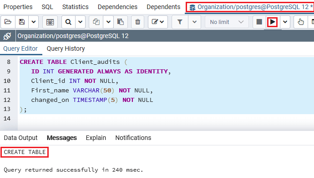
Task: Click the Client_id INT NOT NULL line
Action: 75,81
